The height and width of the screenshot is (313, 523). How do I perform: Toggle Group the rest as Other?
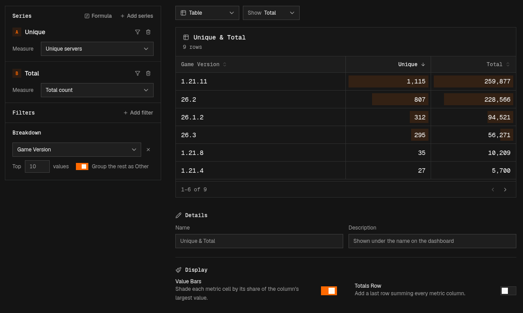pos(82,166)
